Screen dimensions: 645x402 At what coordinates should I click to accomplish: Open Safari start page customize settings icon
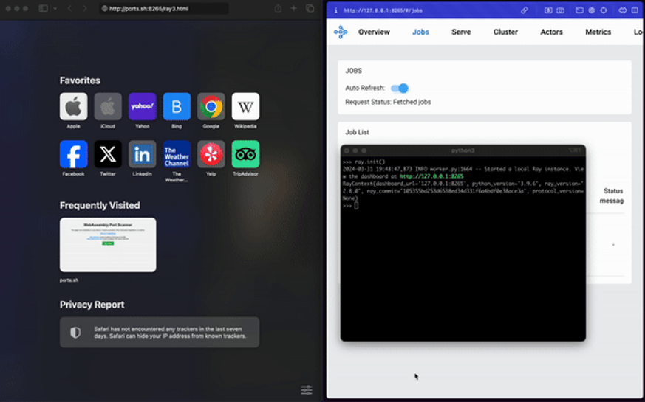307,389
